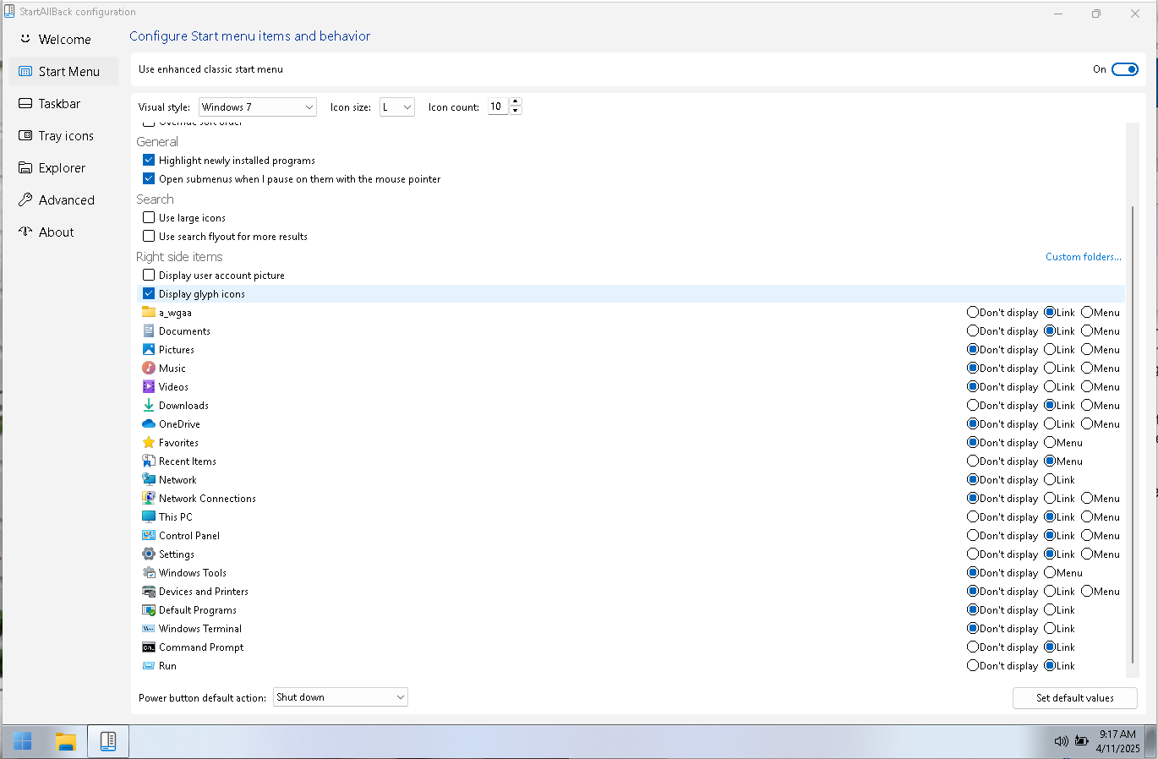Click the taskbar clock showing 9:17 AM

[1117, 741]
